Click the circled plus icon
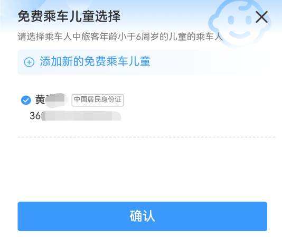 pos(29,62)
